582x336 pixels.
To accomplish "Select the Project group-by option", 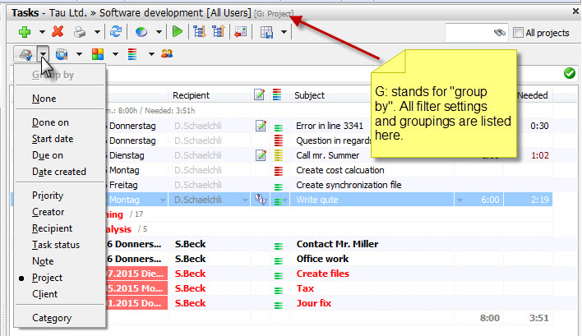I will click(x=47, y=278).
